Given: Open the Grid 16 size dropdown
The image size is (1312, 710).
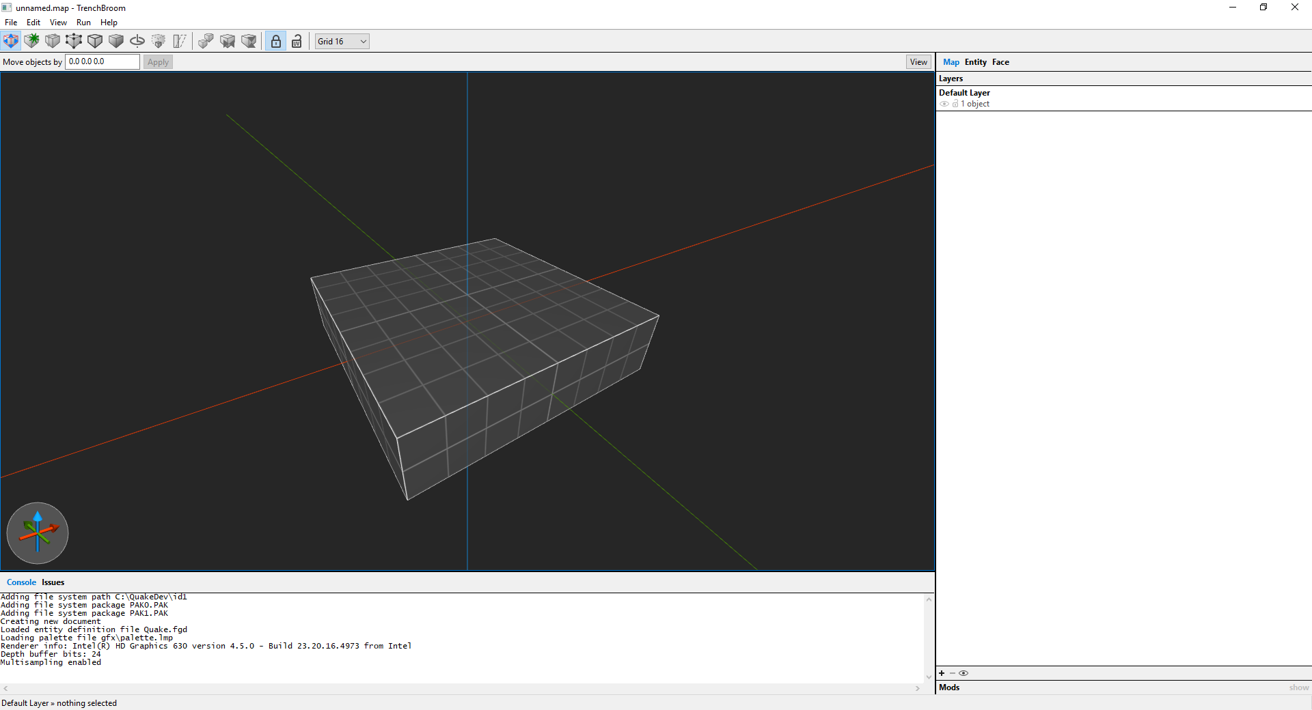Looking at the screenshot, I should (341, 41).
